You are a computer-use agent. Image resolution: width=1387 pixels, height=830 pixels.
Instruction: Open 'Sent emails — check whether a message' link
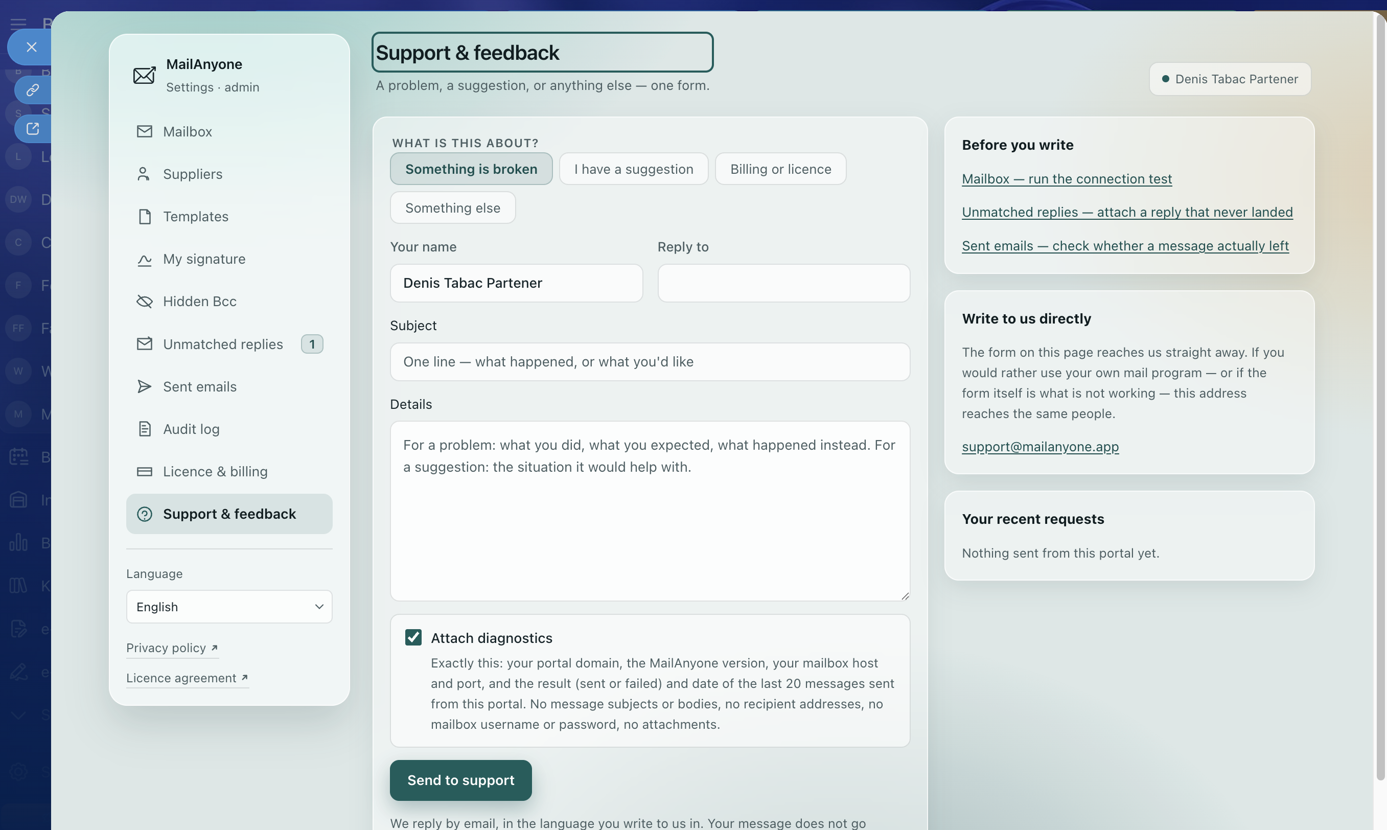click(x=1125, y=246)
